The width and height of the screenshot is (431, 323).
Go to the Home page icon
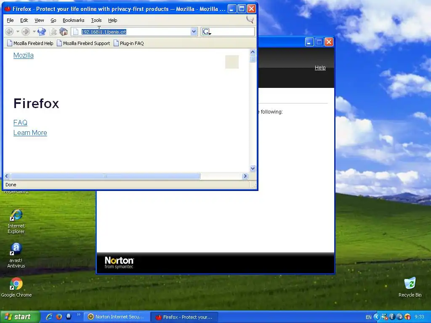pos(64,32)
